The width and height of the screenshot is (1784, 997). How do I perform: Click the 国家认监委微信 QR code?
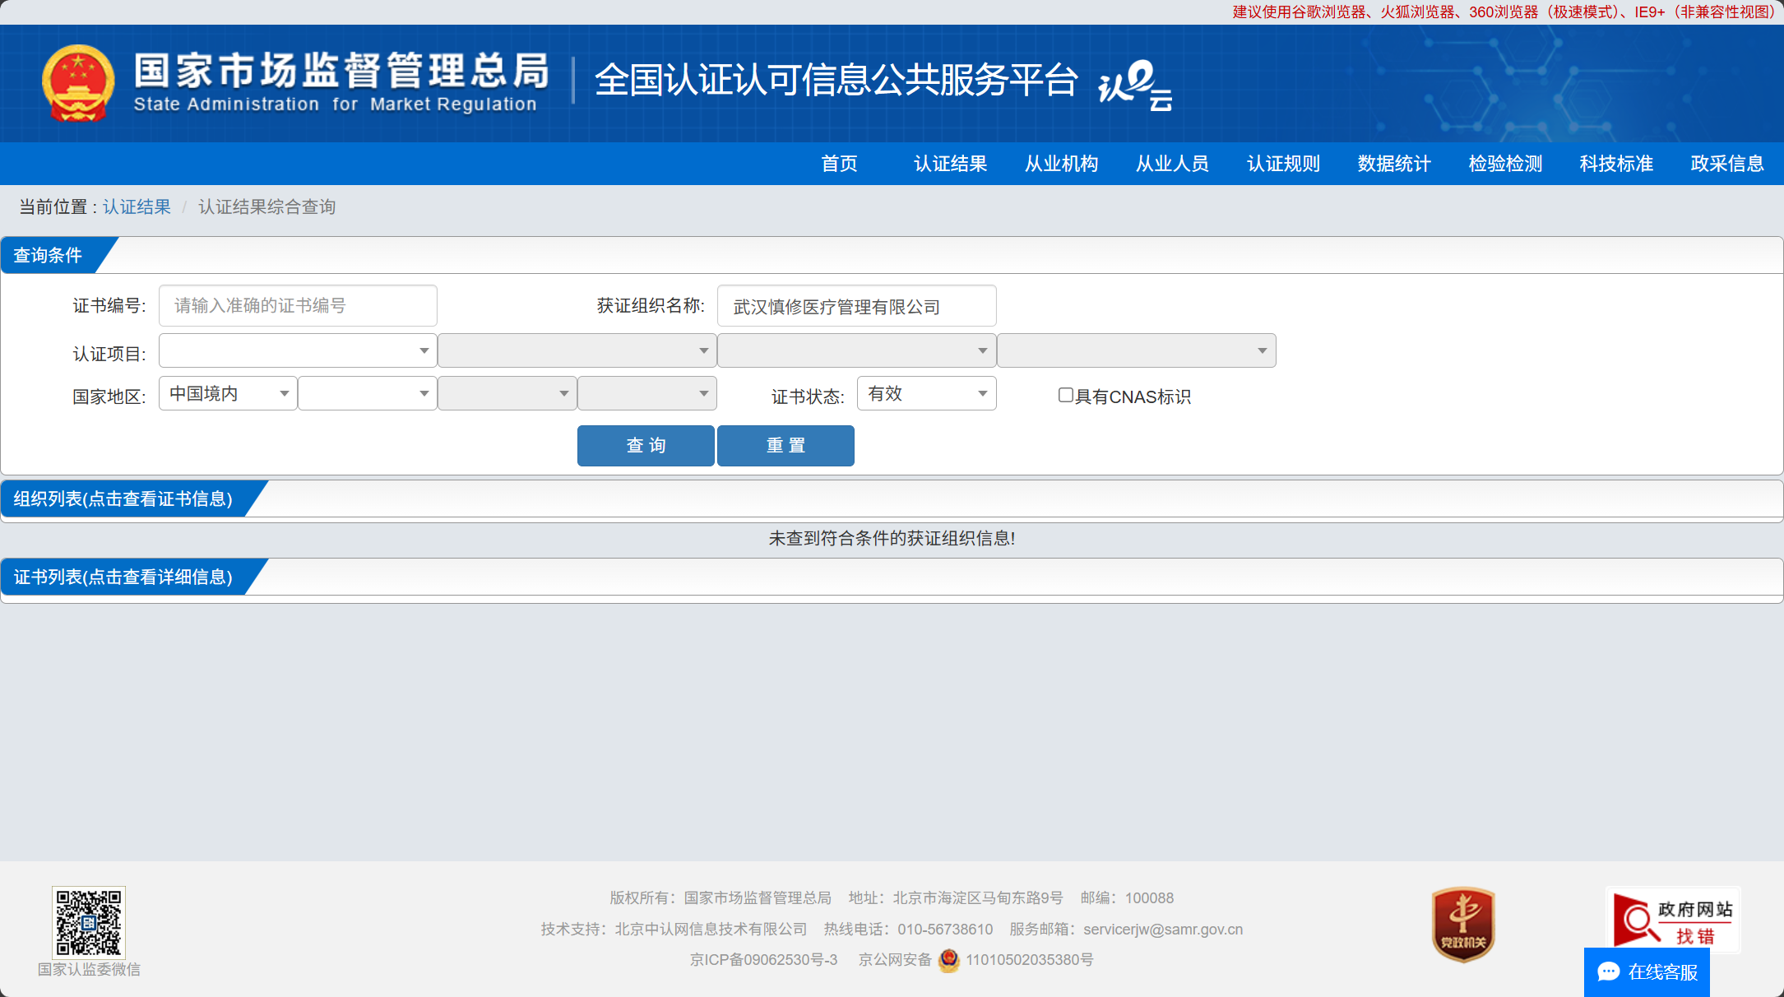[x=89, y=922]
